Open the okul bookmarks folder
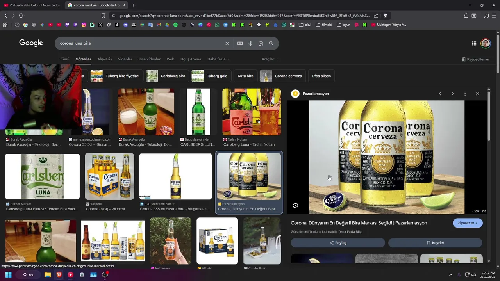 (305, 25)
